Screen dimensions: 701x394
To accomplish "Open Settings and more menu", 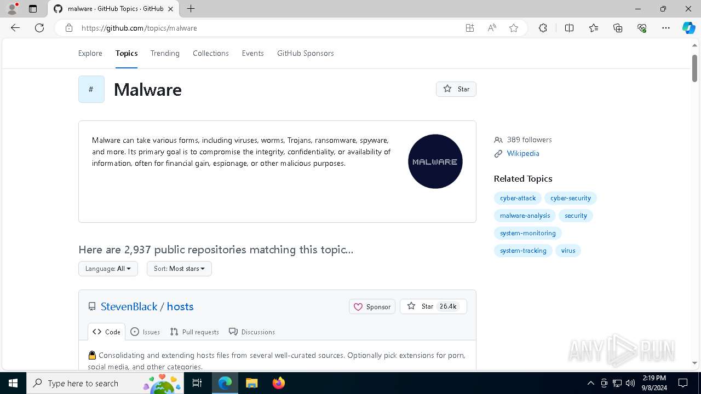I will point(666,28).
